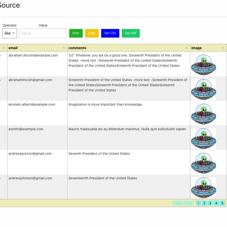
Task: Navigate to page 5 of results
Action: (222, 203)
